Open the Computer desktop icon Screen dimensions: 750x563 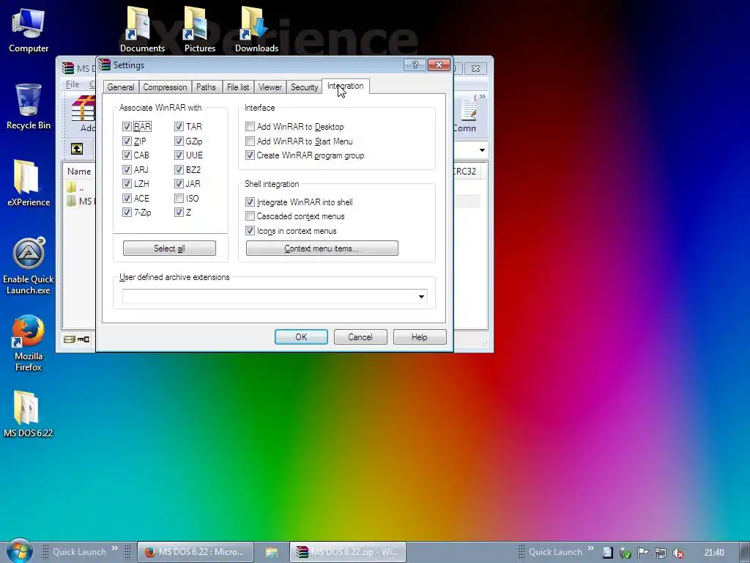29,29
